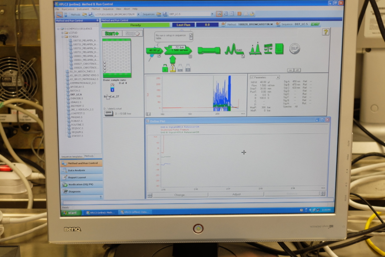Switch instrument off with the 'off' button
The image size is (385, 257).
pos(297,70)
